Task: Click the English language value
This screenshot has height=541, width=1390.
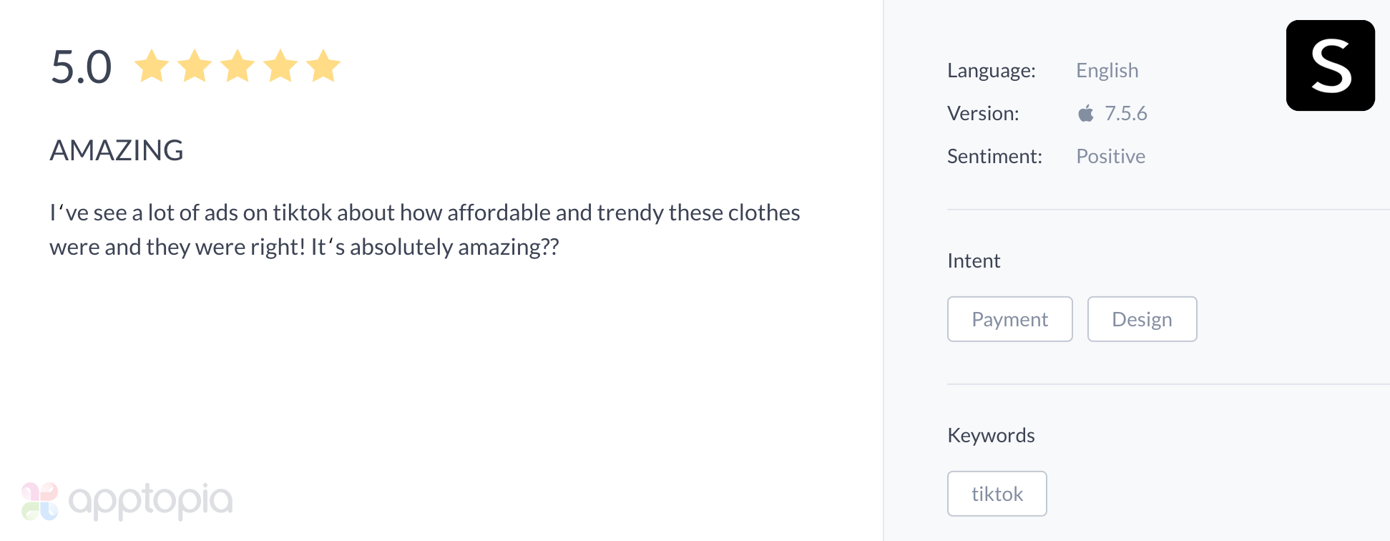Action: coord(1107,70)
